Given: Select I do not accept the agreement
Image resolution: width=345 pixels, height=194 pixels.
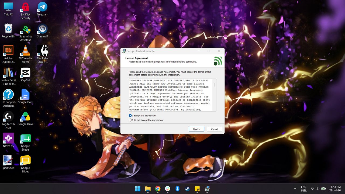Looking at the screenshot, I should (x=146, y=120).
